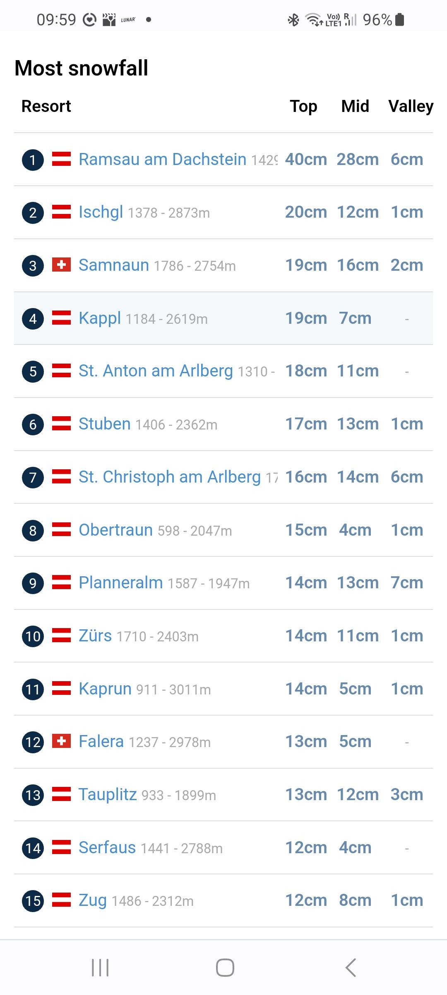Open the Ramsau am Dachstein resort link

(162, 159)
